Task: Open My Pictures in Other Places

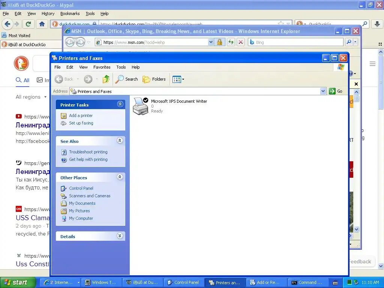Action: point(79,211)
